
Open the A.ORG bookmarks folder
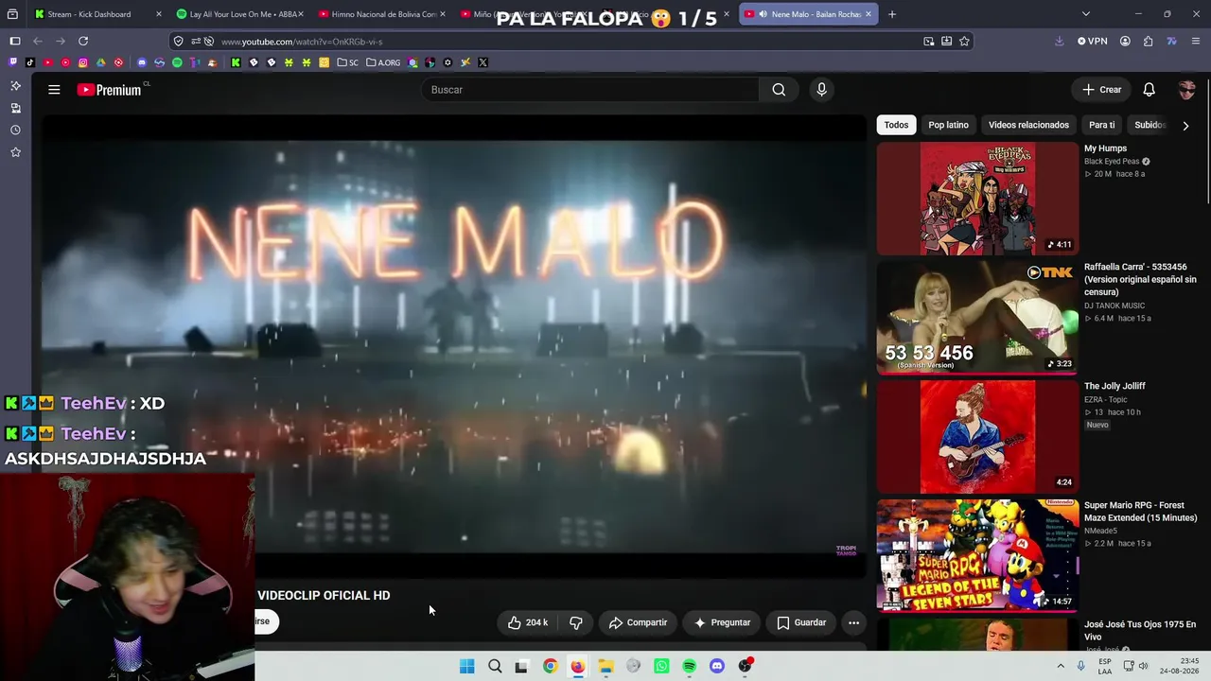click(x=383, y=62)
